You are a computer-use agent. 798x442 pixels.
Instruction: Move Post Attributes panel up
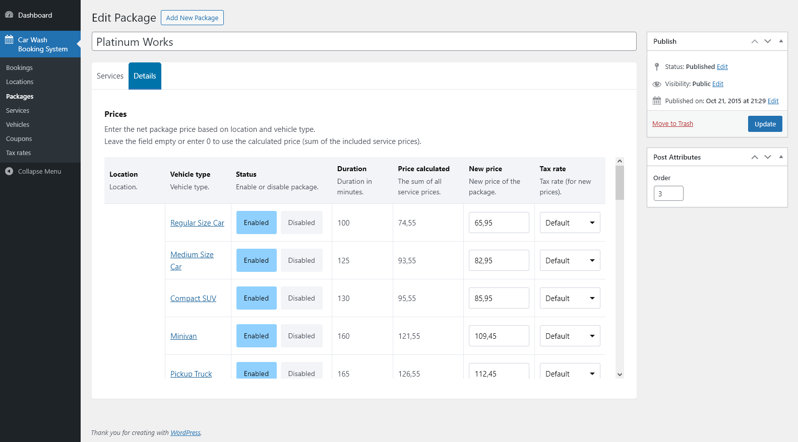click(x=755, y=157)
